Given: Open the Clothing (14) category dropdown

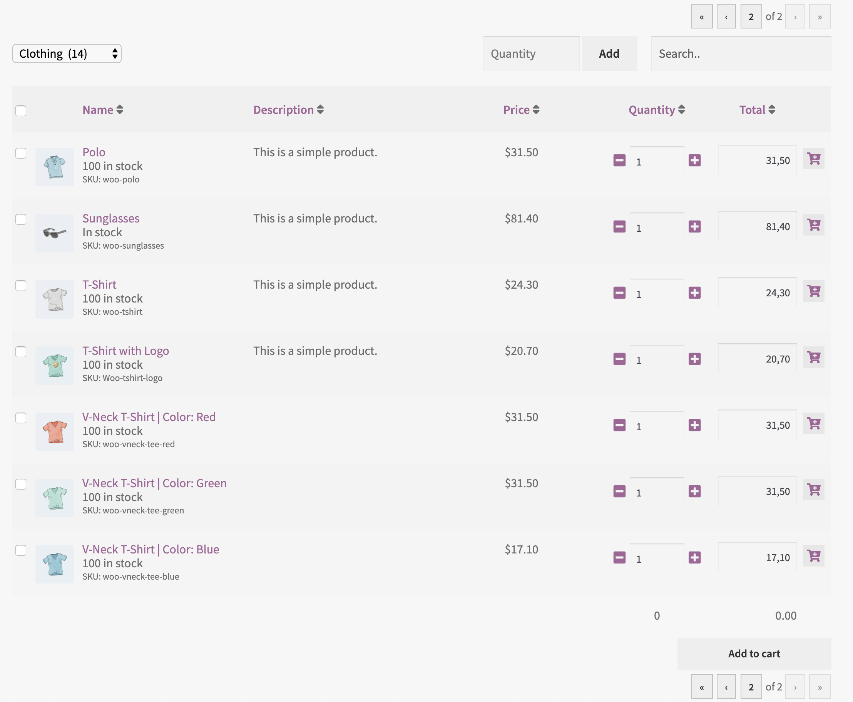Looking at the screenshot, I should pos(67,54).
